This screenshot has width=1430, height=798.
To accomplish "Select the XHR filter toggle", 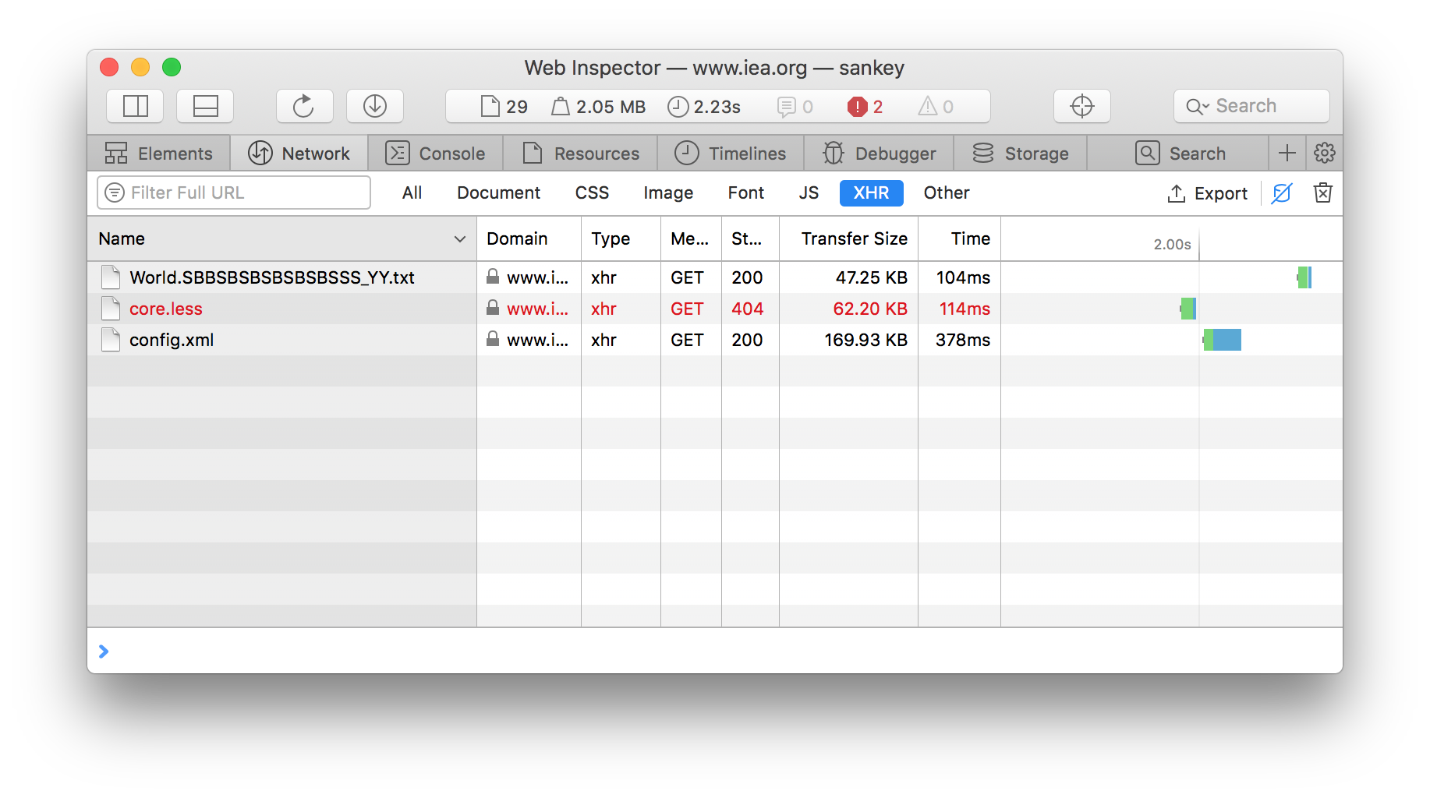I will click(x=871, y=193).
